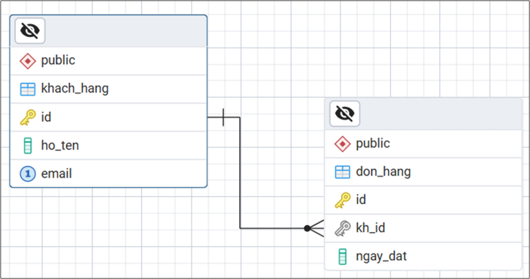Click the unique constraint icon beside email

point(27,174)
